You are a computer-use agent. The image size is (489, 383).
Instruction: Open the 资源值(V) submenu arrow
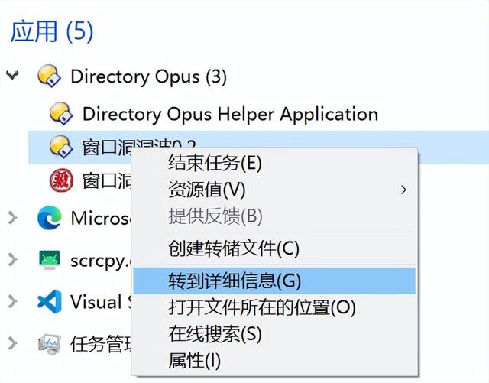403,190
